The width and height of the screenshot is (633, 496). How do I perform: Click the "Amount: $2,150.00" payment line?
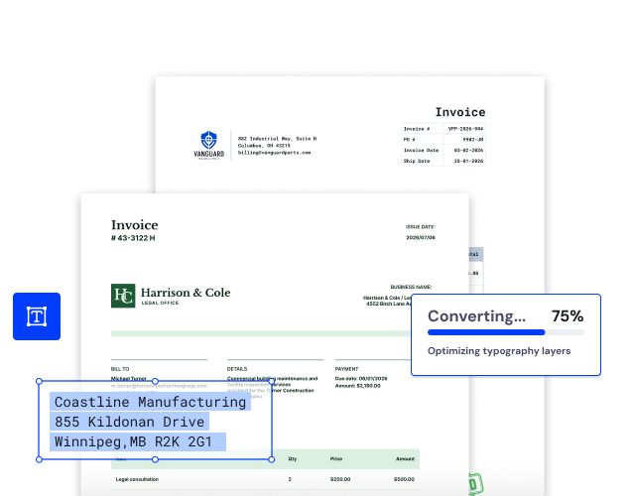coord(358,386)
